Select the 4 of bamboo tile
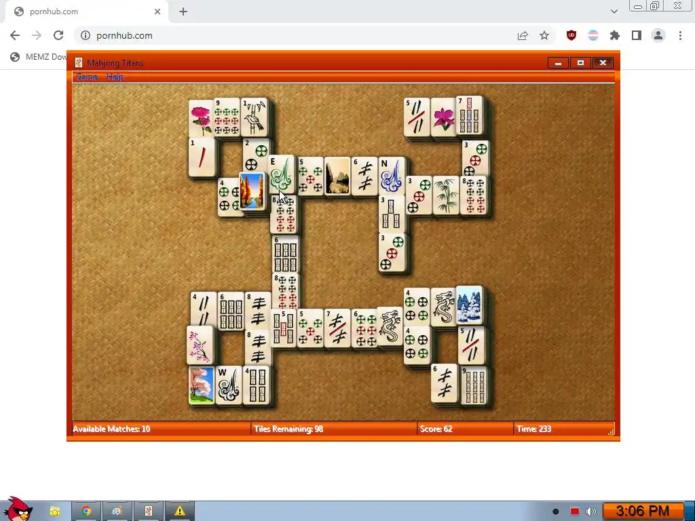 tap(256, 385)
